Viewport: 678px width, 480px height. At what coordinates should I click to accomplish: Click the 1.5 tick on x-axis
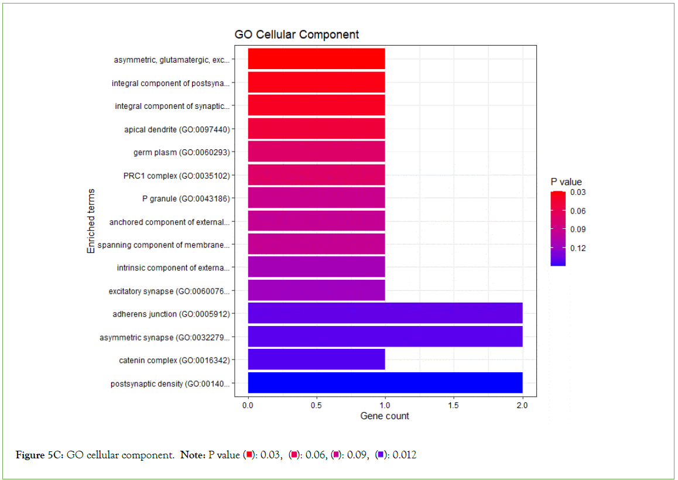(x=453, y=405)
